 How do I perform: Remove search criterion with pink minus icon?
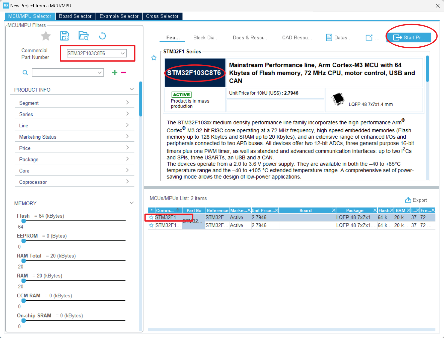pyautogui.click(x=123, y=72)
